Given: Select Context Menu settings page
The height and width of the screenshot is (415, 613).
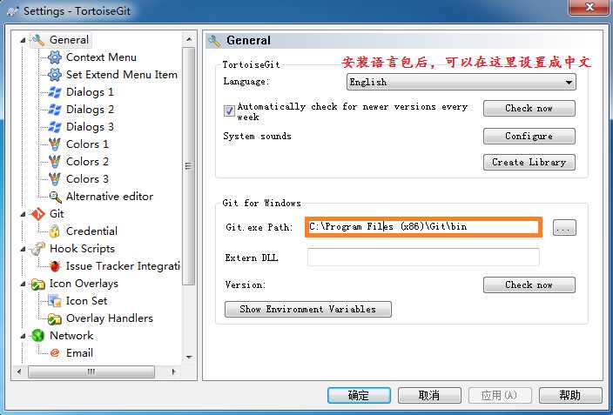Looking at the screenshot, I should point(101,57).
